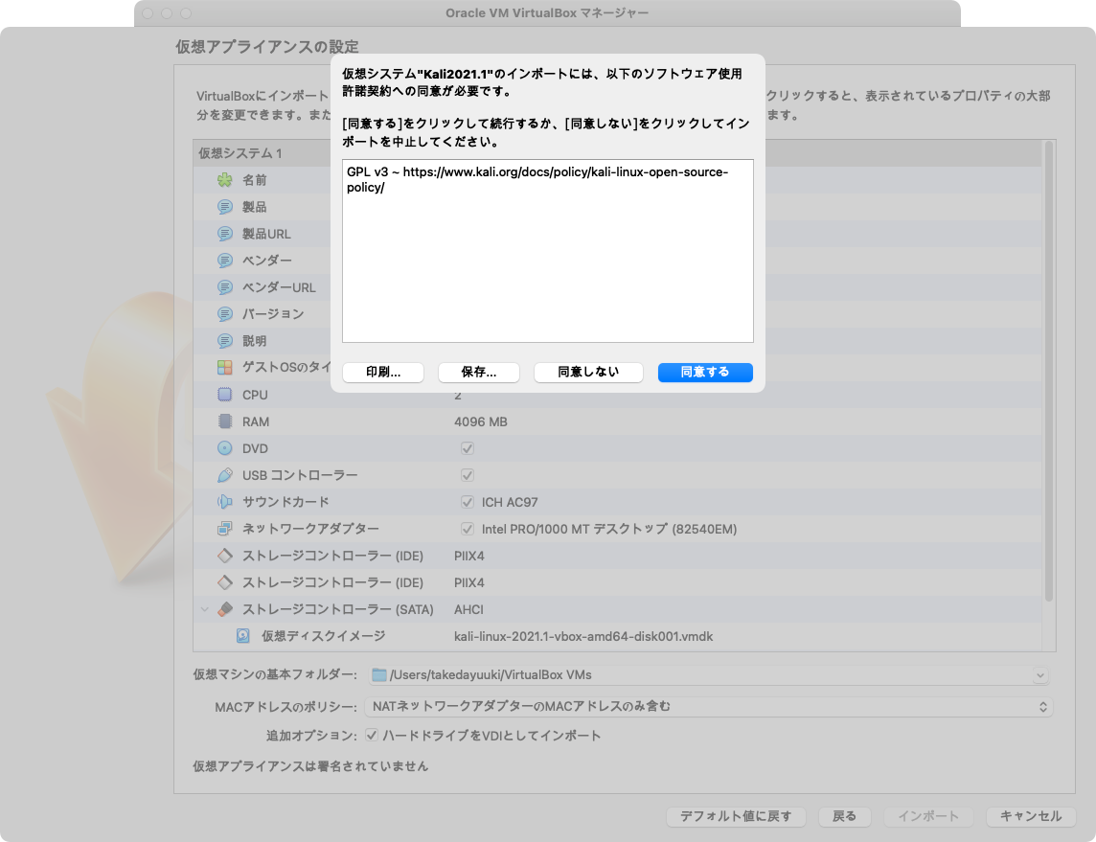Click the 同意する button
Viewport: 1096px width, 842px height.
pyautogui.click(x=705, y=373)
